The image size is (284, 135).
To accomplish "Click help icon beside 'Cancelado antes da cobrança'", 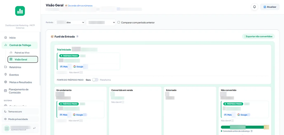I will [x=251, y=131].
